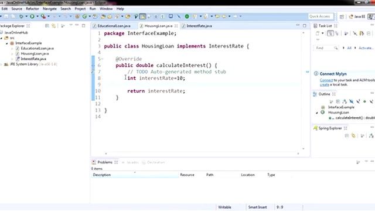Maximize the Package Explorer view

(x=83, y=26)
